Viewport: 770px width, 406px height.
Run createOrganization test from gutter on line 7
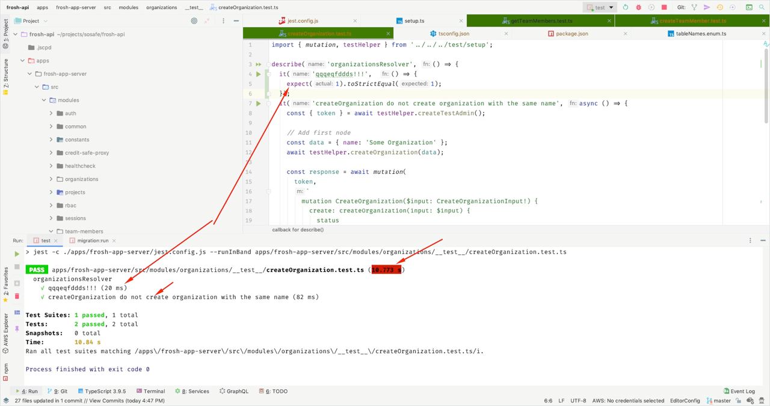259,103
